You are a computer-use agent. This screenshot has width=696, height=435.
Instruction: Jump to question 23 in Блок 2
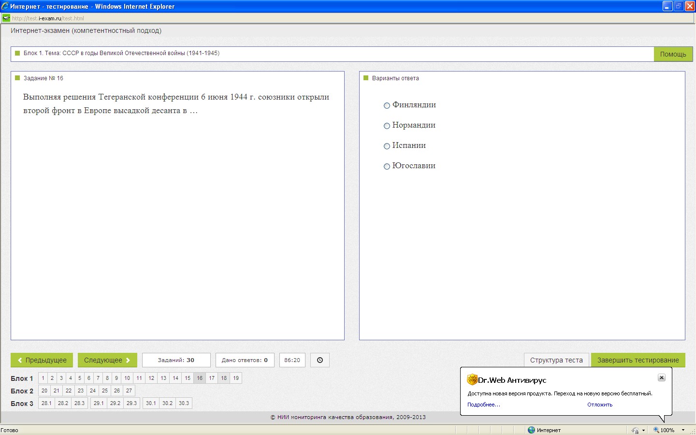pyautogui.click(x=81, y=391)
